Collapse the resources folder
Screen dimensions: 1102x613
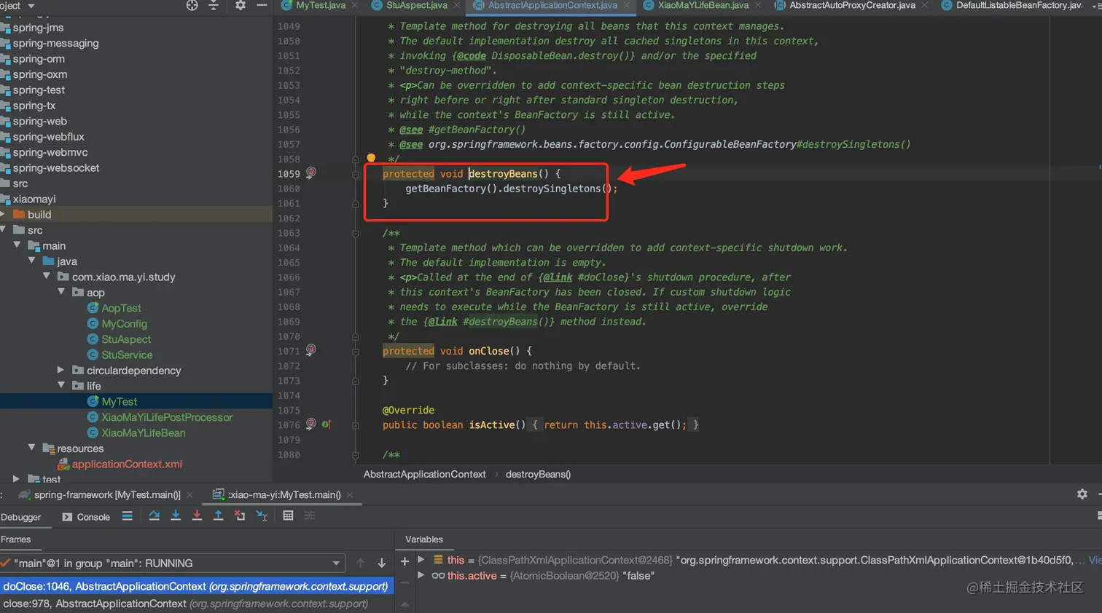tap(31, 448)
